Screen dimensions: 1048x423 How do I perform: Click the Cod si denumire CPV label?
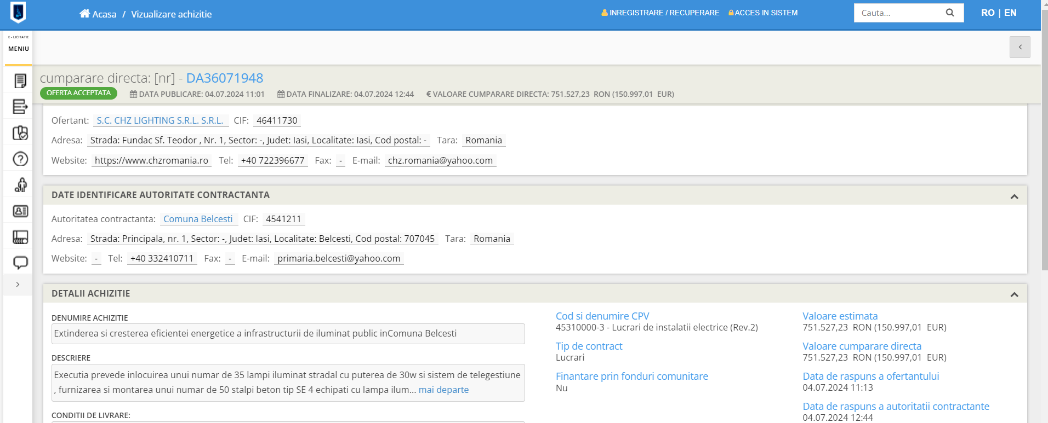(602, 316)
